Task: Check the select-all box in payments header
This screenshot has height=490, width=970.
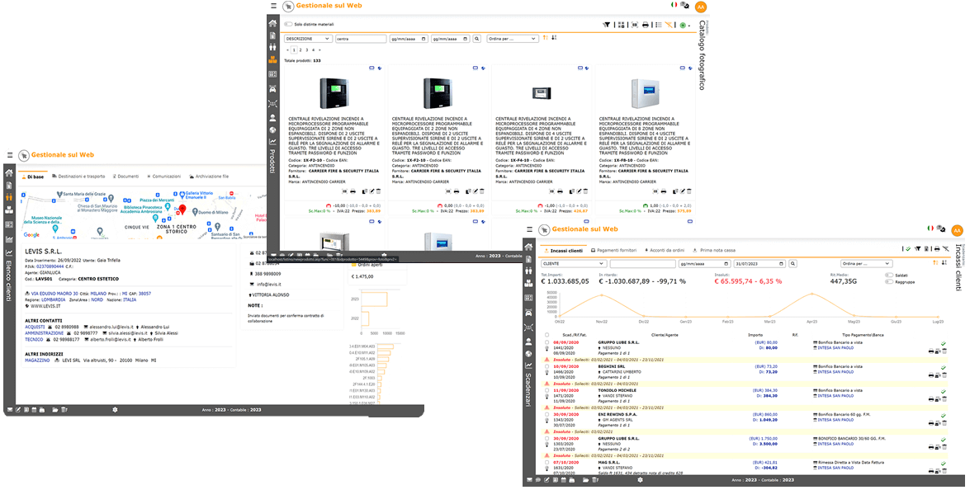Action: coord(547,335)
